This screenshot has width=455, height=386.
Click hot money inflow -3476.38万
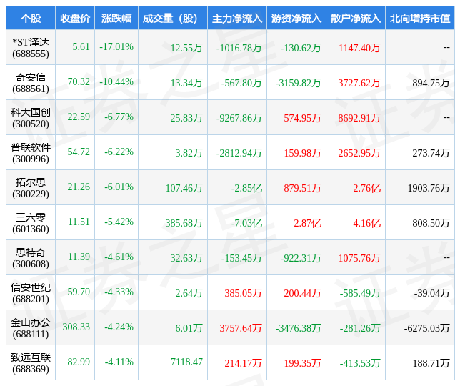298,328
